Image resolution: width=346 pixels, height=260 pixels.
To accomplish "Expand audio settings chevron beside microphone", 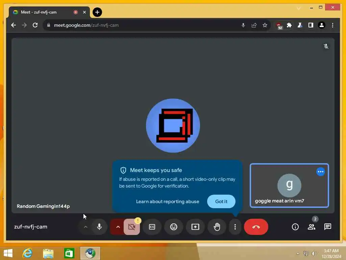I will point(85,227).
